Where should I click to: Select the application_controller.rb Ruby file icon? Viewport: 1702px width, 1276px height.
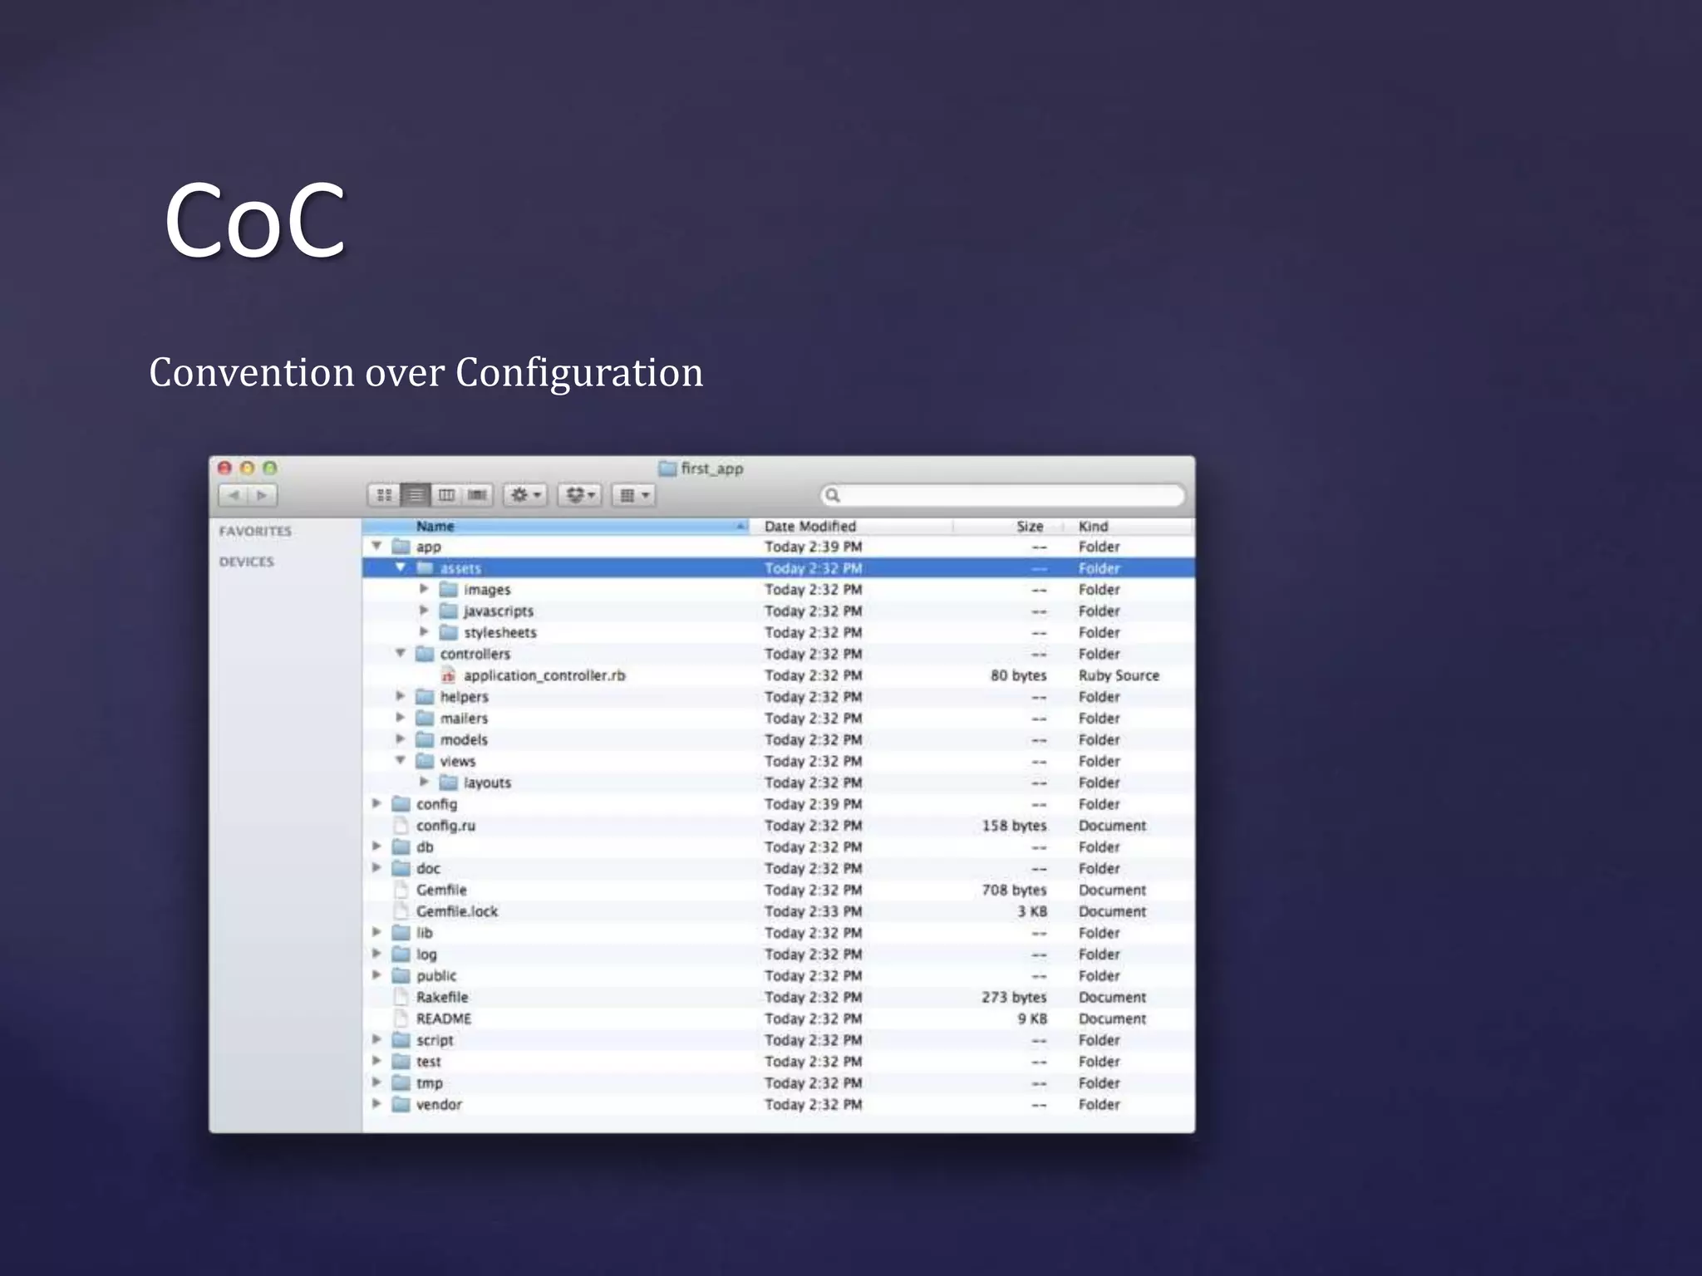[x=449, y=675]
